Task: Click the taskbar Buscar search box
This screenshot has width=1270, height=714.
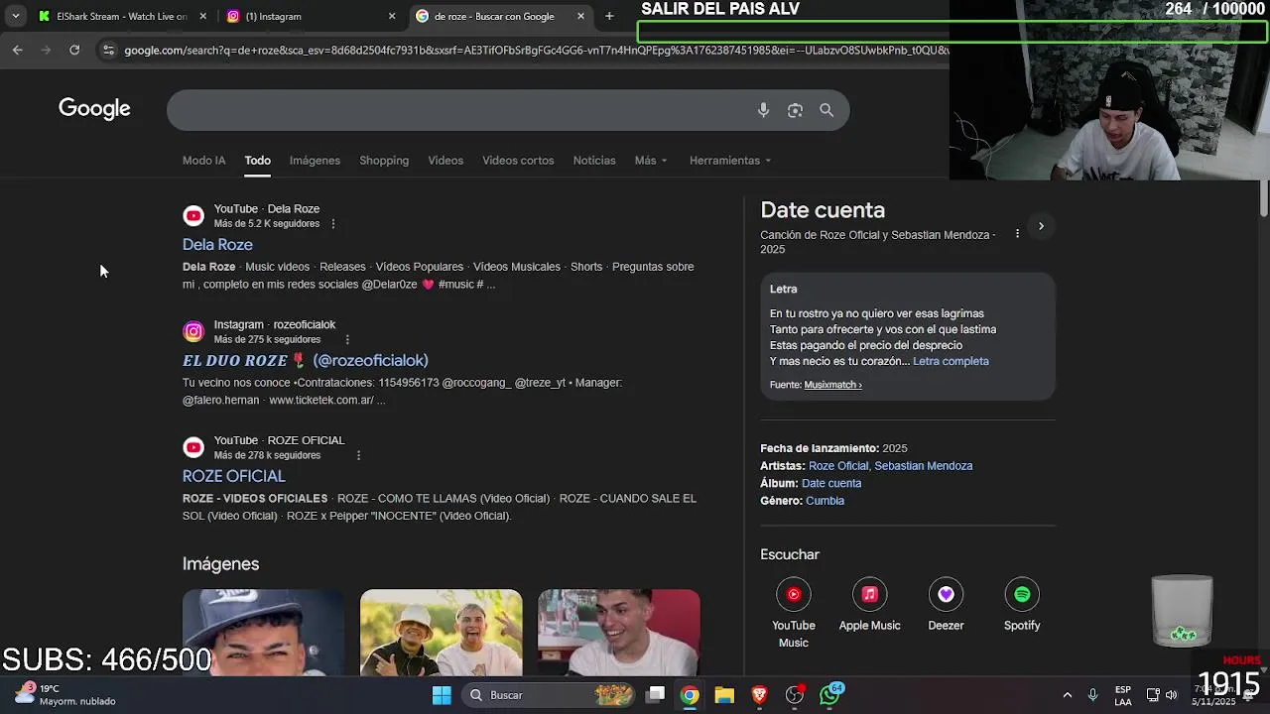Action: tap(550, 695)
